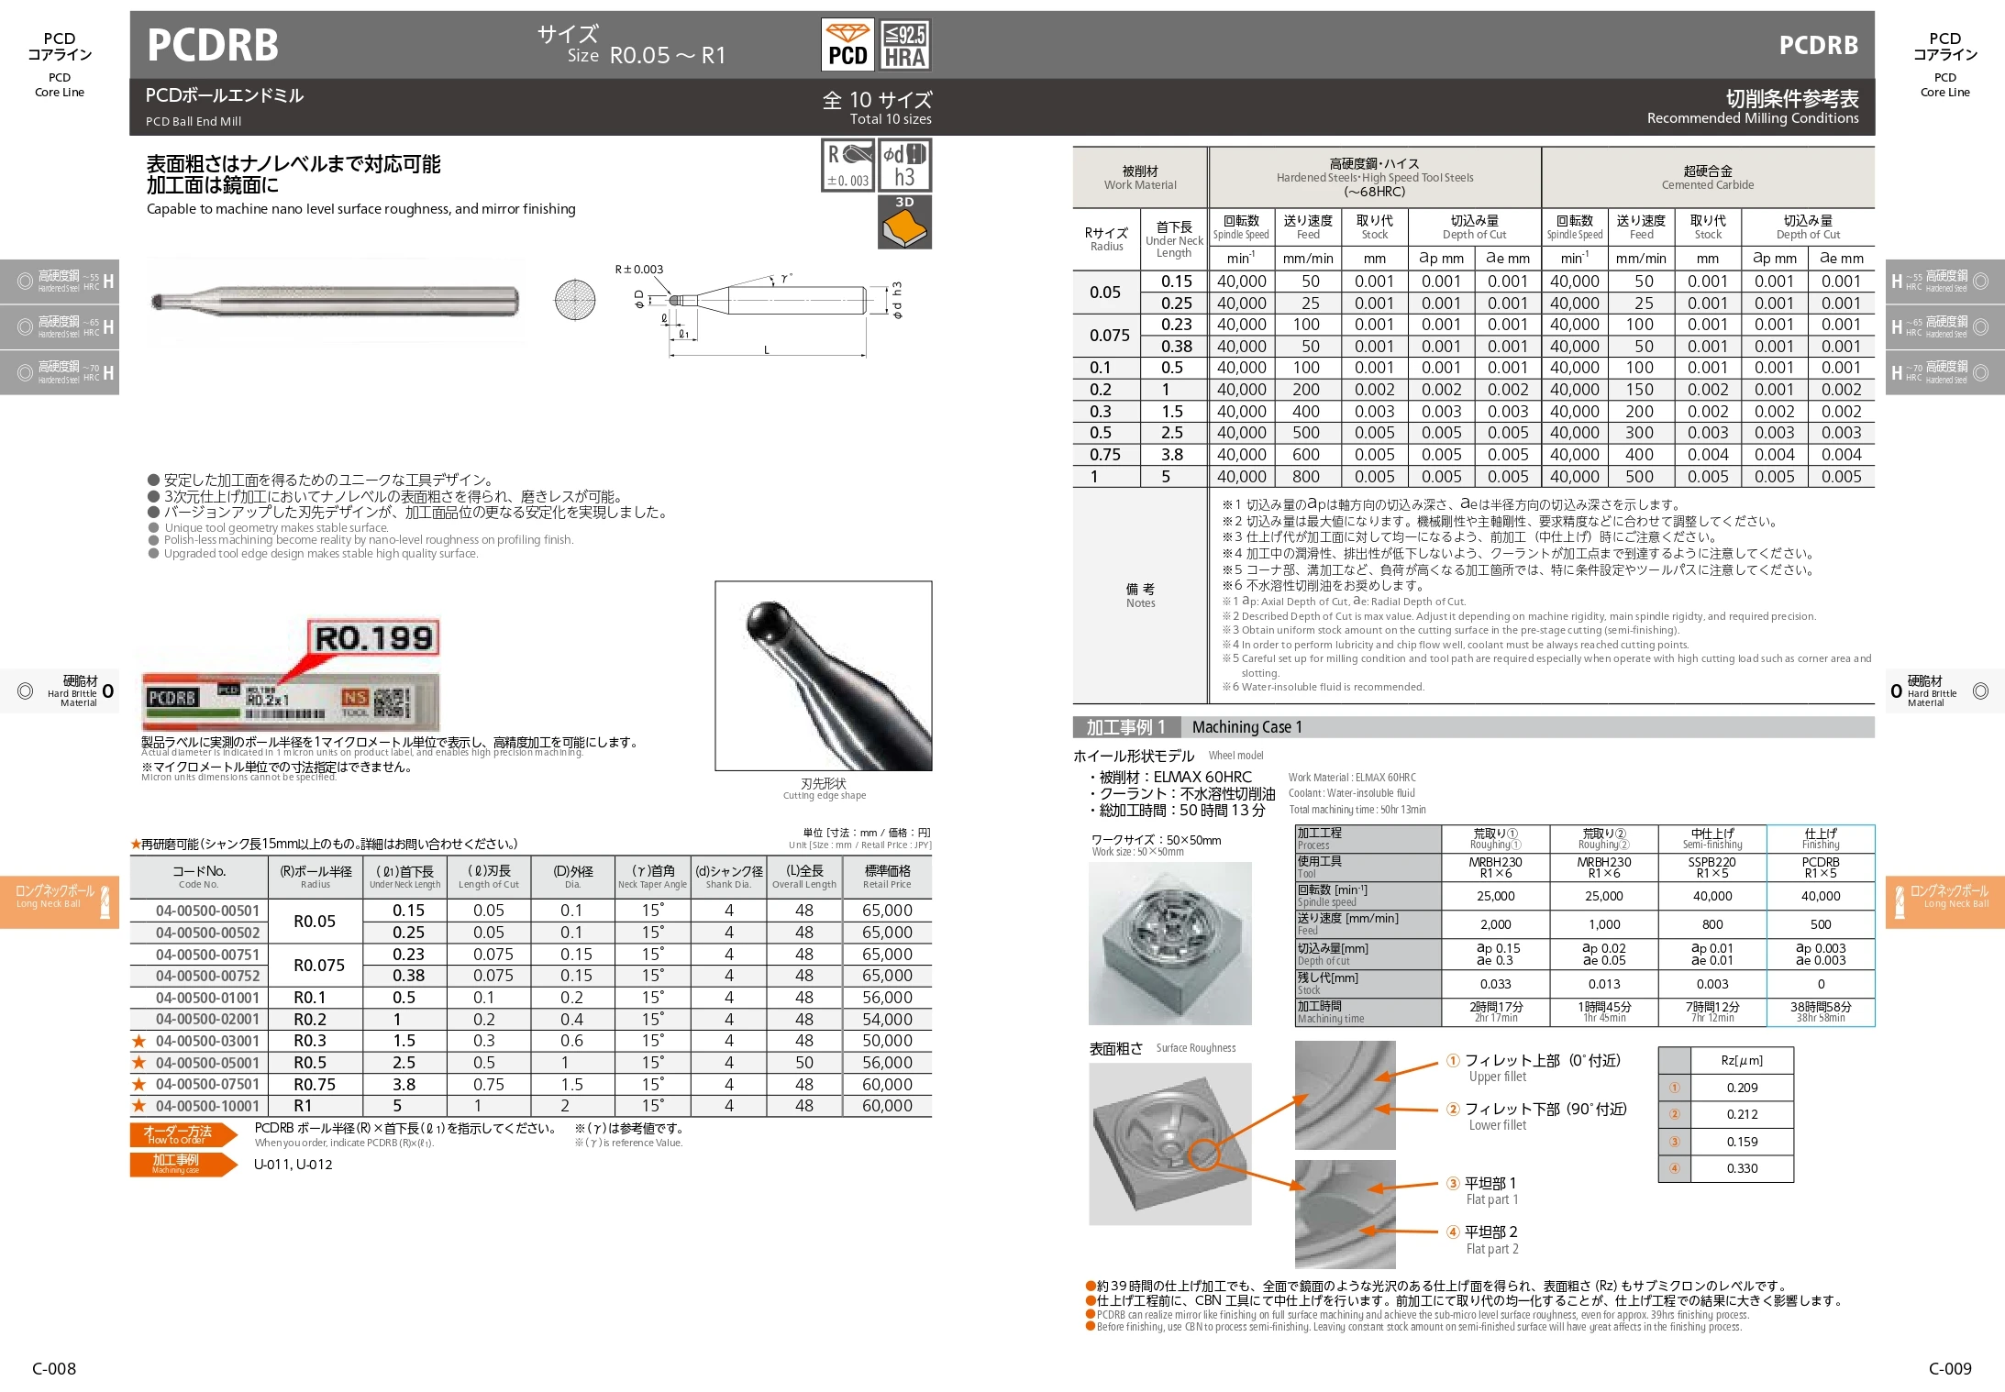Select the Hardened Steel ~70 HRC icon
This screenshot has height=1392, width=2005.
click(x=60, y=372)
